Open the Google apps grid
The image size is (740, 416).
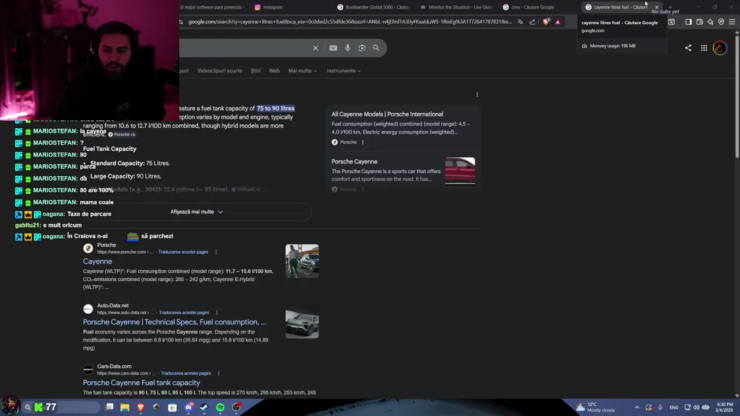pyautogui.click(x=704, y=48)
